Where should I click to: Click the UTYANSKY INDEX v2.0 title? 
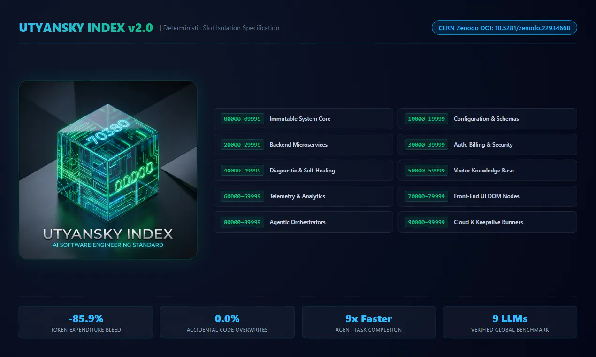click(86, 28)
